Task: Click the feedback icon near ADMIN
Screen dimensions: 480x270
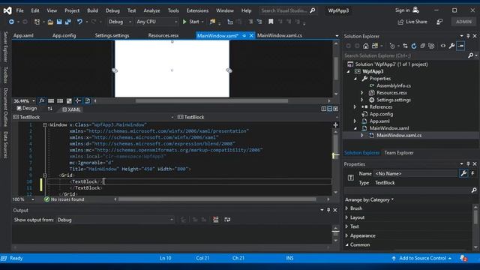Action: tap(439, 22)
